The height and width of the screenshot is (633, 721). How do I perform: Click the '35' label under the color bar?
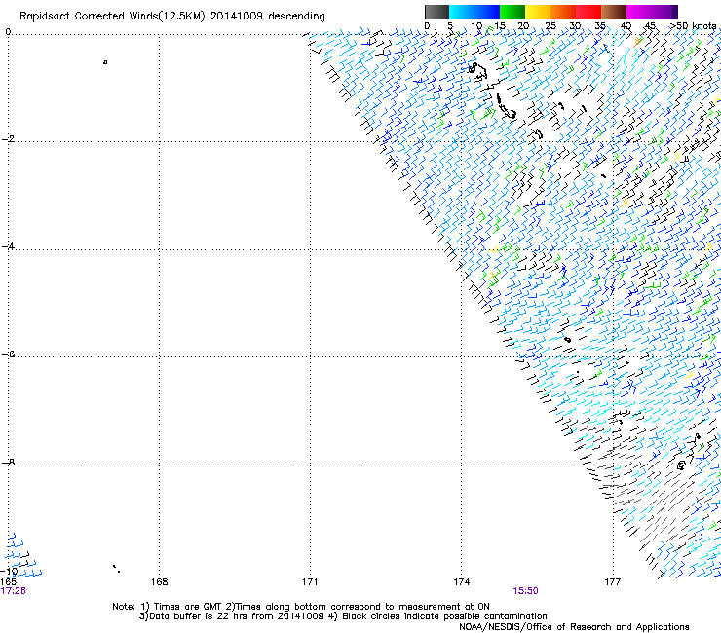[600, 25]
